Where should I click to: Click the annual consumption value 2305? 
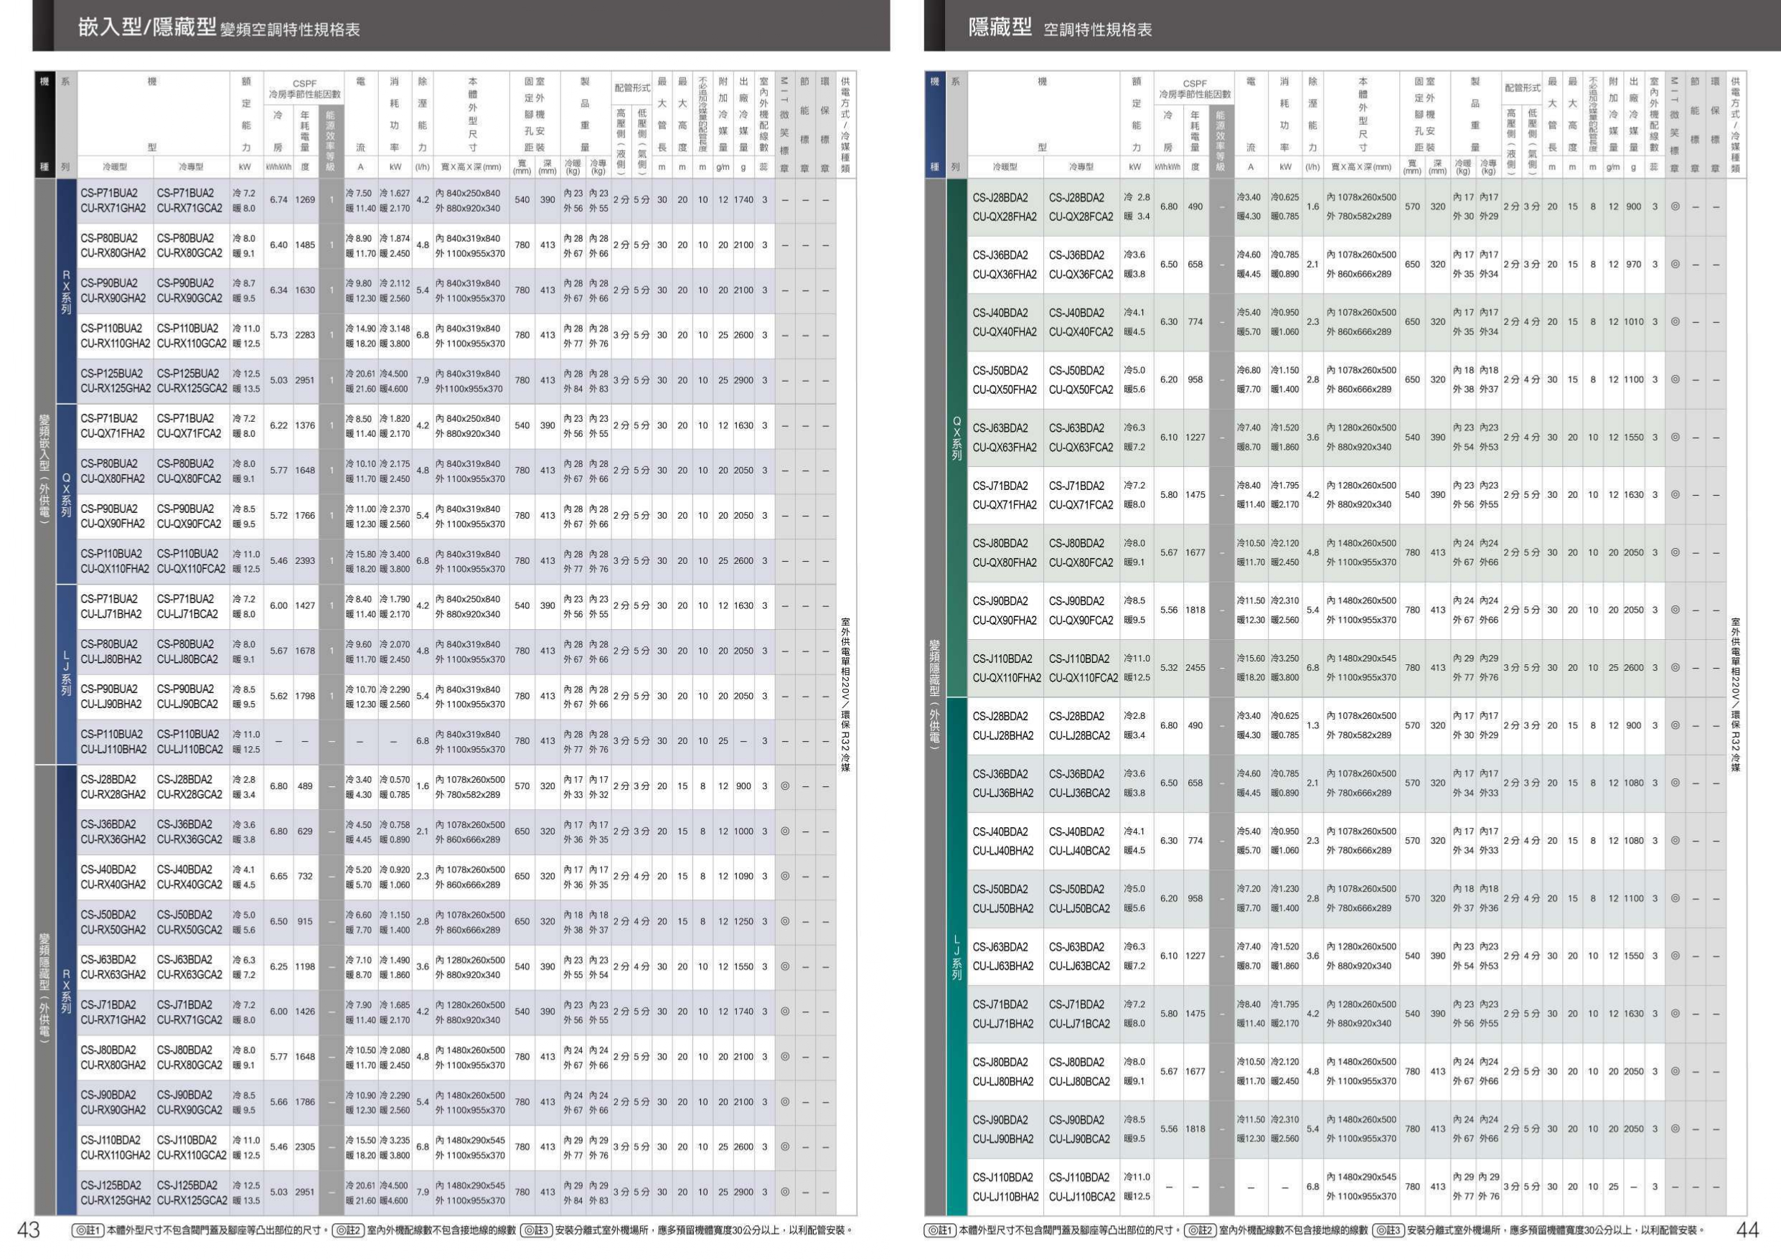click(305, 1146)
